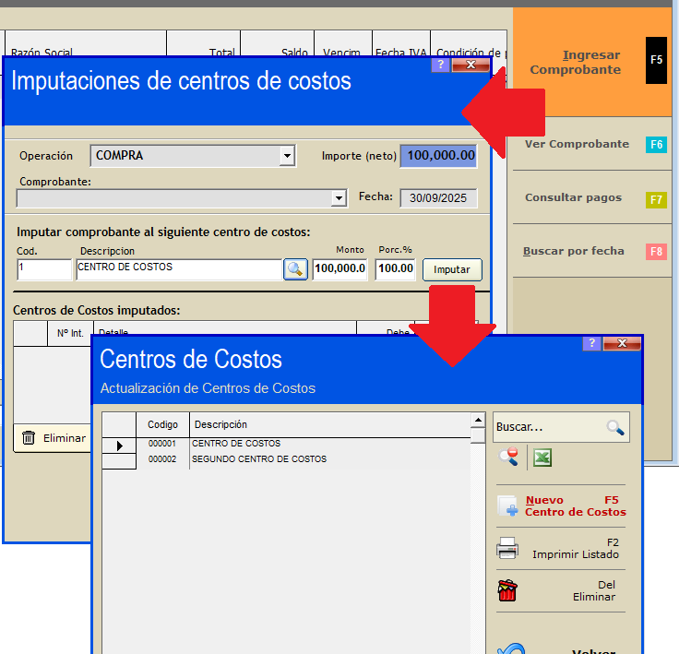Close the Imputaciones de centros de costos window
The height and width of the screenshot is (654, 679).
tap(471, 65)
